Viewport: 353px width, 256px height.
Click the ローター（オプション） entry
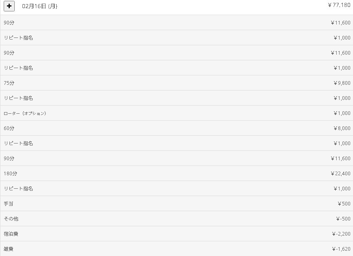(x=25, y=113)
